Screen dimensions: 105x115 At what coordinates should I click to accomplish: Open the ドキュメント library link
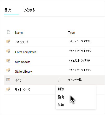[x=22, y=42]
